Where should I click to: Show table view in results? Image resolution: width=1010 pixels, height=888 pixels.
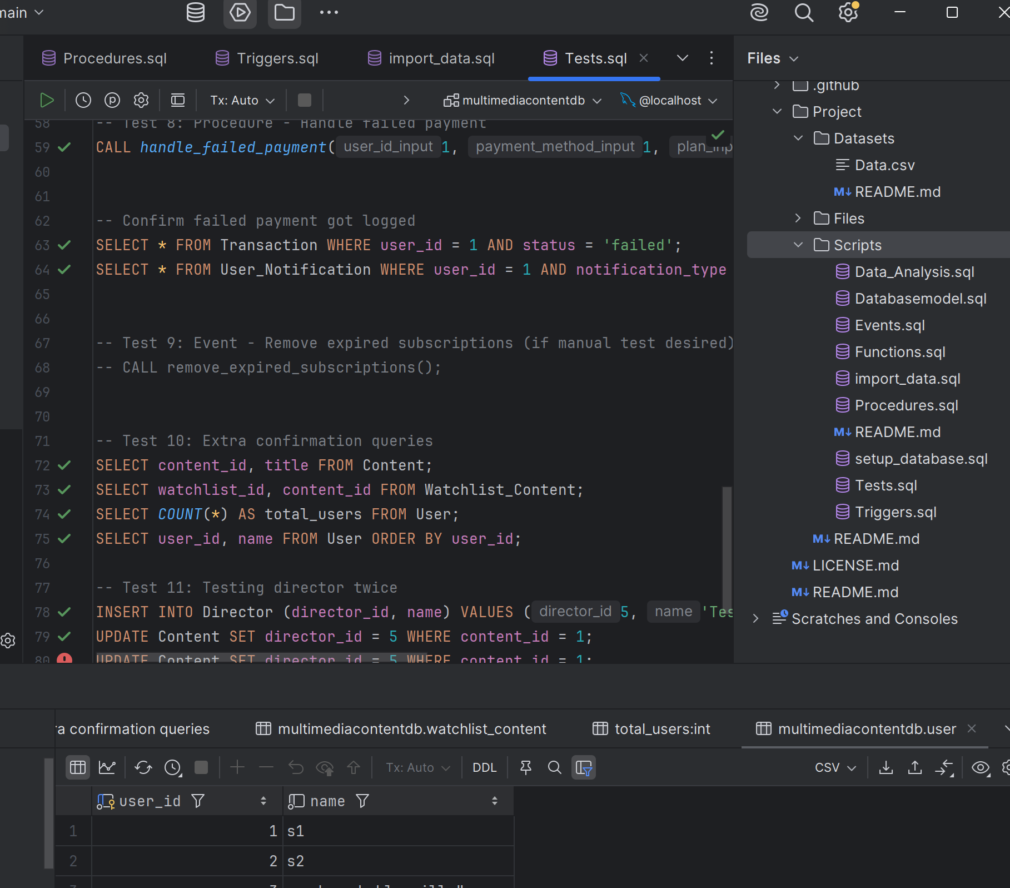point(78,768)
